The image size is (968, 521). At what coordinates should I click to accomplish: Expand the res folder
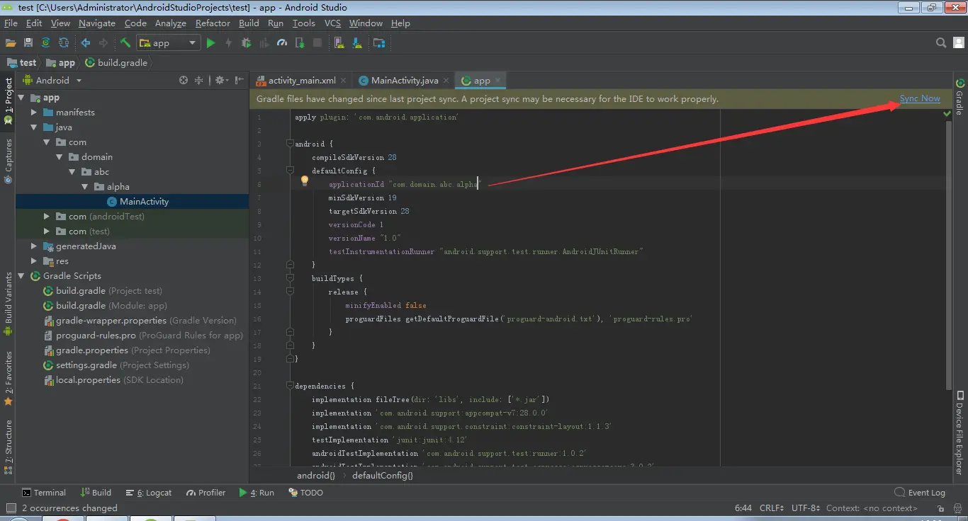coord(34,261)
